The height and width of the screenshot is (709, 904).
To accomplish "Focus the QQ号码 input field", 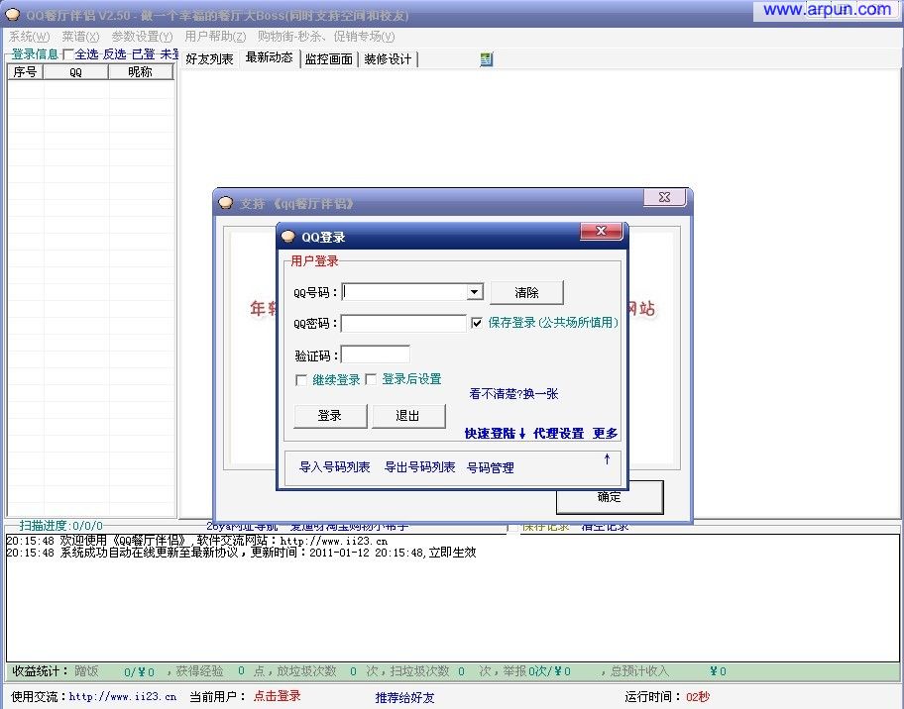I will coord(405,291).
